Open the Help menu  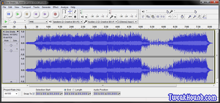[x=73, y=7]
